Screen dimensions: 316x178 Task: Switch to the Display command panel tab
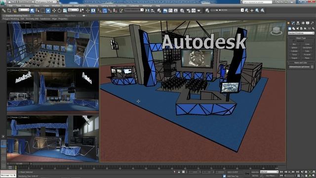pyautogui.click(x=308, y=23)
